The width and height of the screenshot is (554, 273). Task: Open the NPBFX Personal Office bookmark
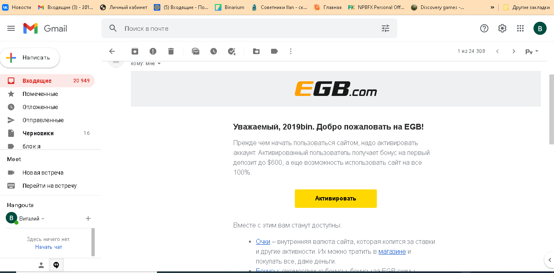click(376, 7)
